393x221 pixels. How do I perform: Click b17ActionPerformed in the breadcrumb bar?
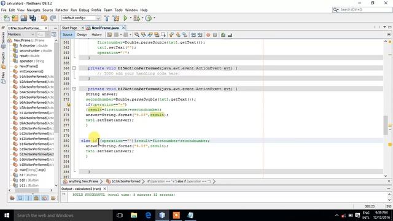coord(126,181)
